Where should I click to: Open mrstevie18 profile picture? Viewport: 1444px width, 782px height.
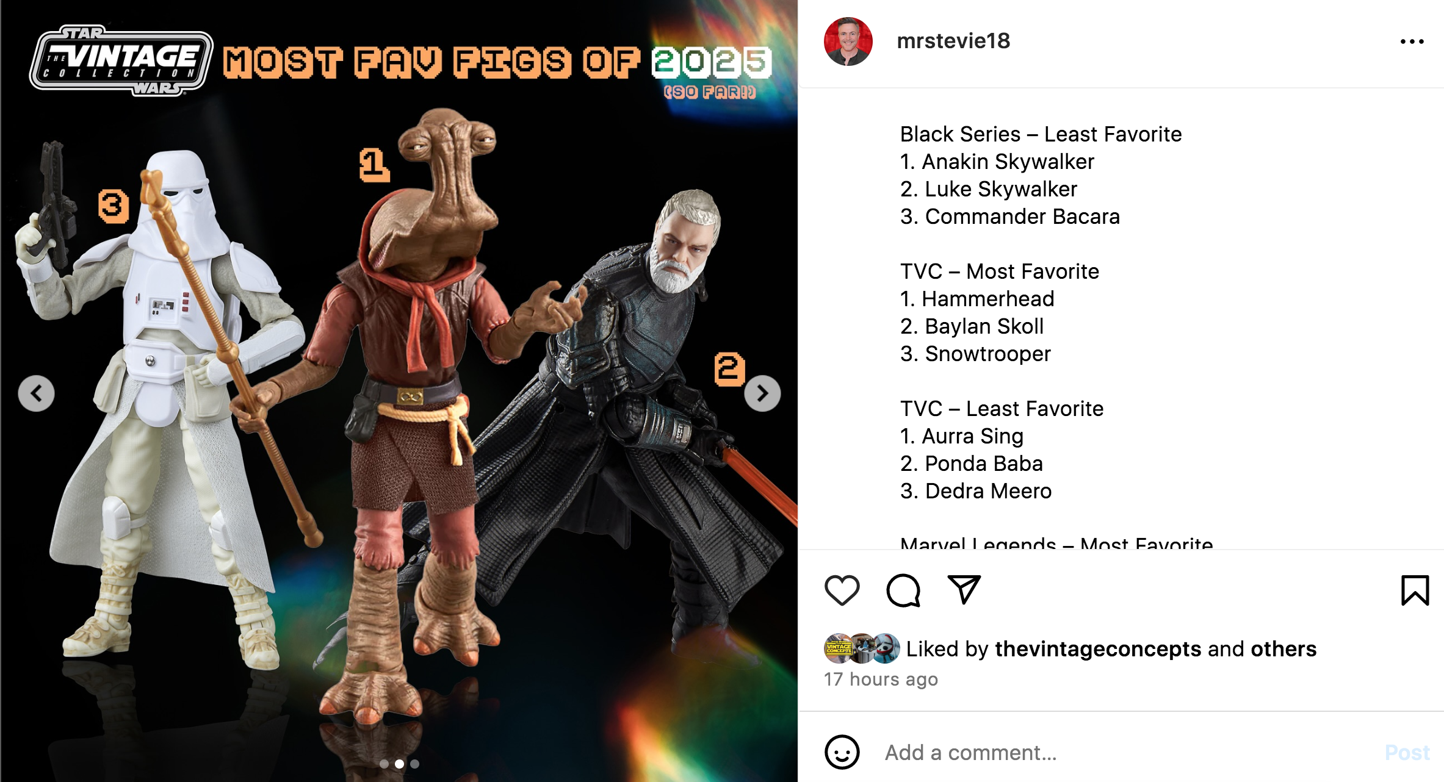848,41
